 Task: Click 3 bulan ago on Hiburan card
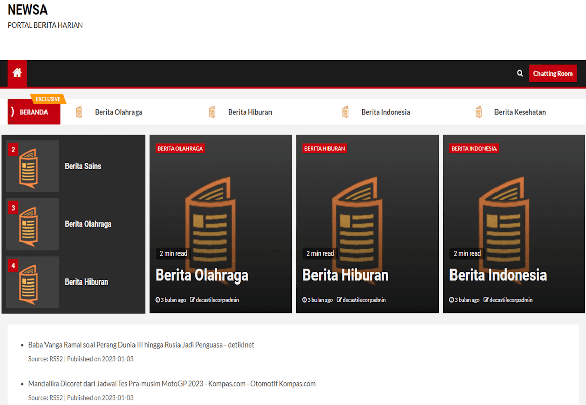point(320,300)
